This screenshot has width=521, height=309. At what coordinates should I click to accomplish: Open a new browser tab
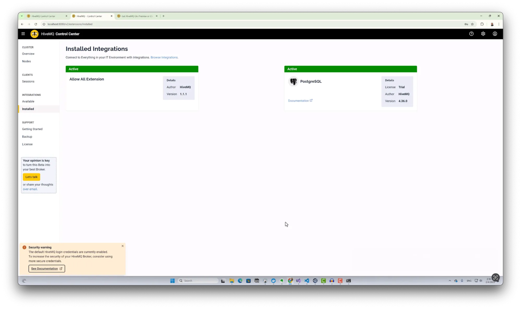[163, 16]
